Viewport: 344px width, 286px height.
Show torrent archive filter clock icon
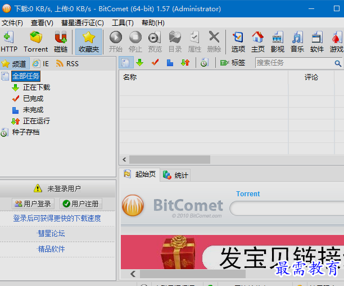[204, 63]
